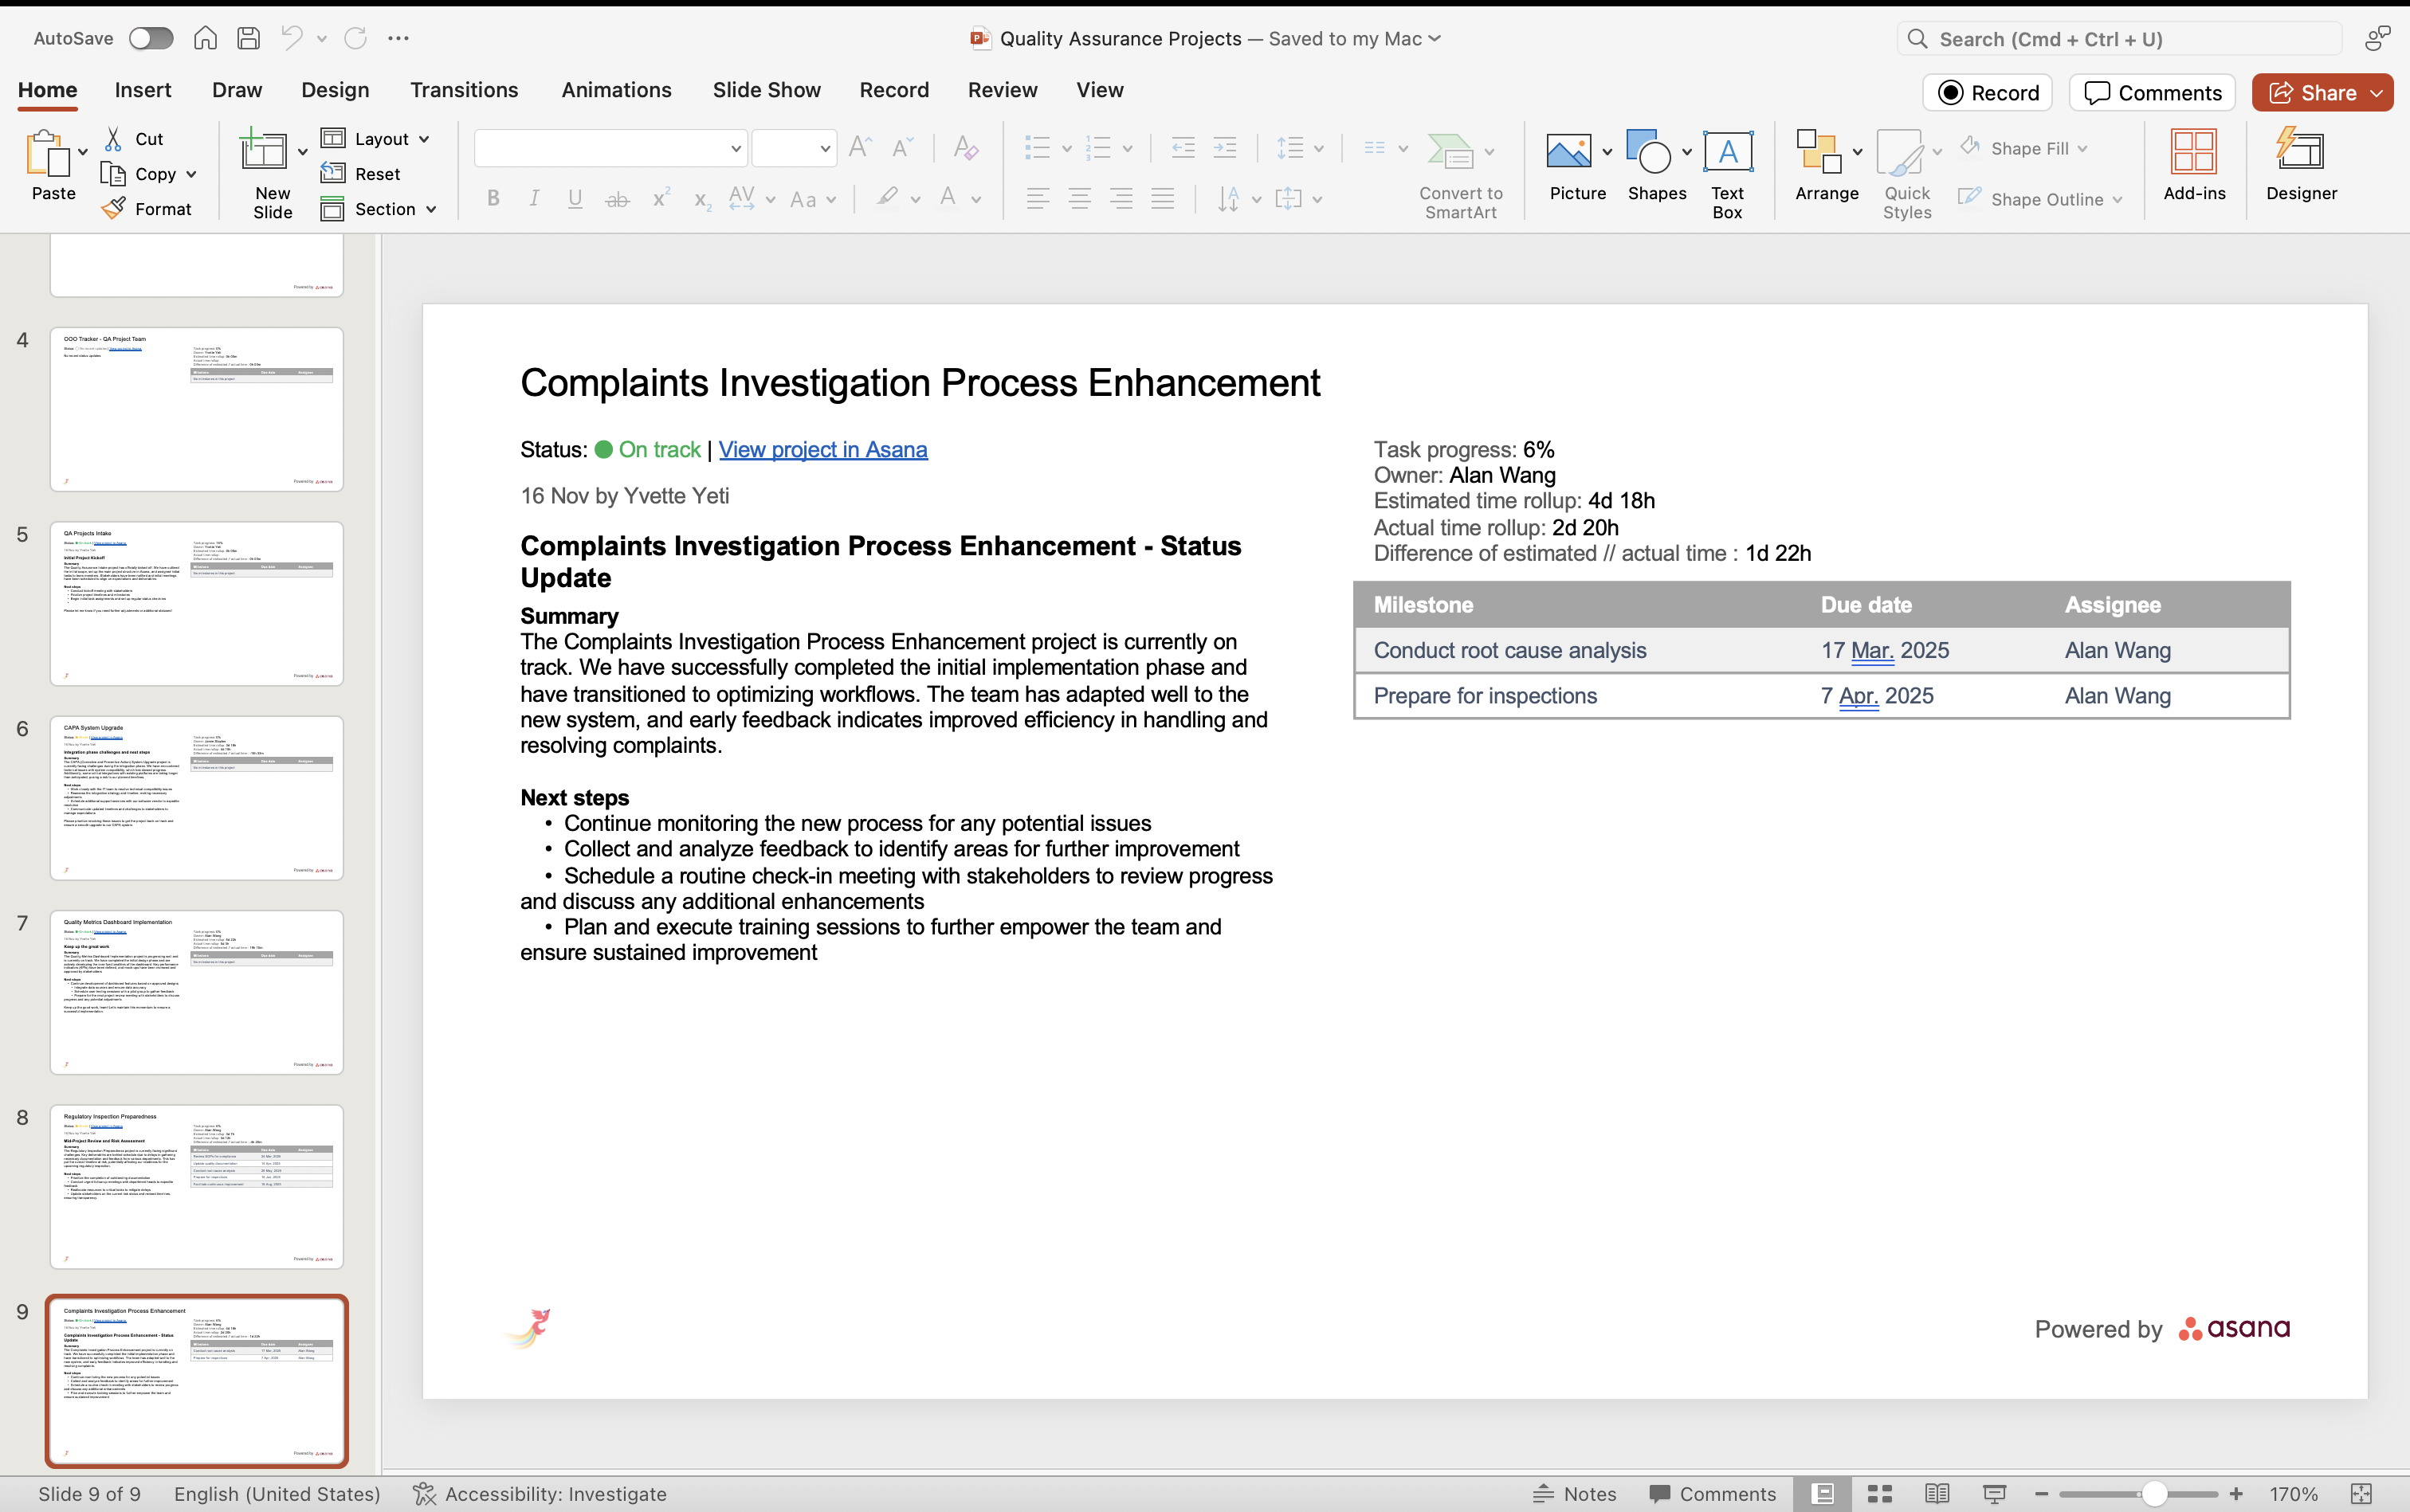Click the View project in Asana link
This screenshot has width=2410, height=1512.
point(822,449)
